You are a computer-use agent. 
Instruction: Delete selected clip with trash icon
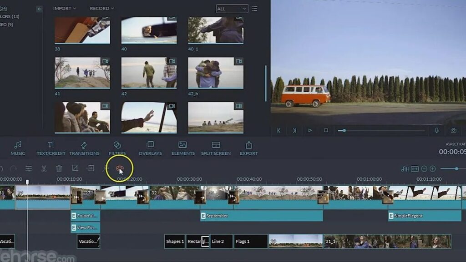[59, 168]
